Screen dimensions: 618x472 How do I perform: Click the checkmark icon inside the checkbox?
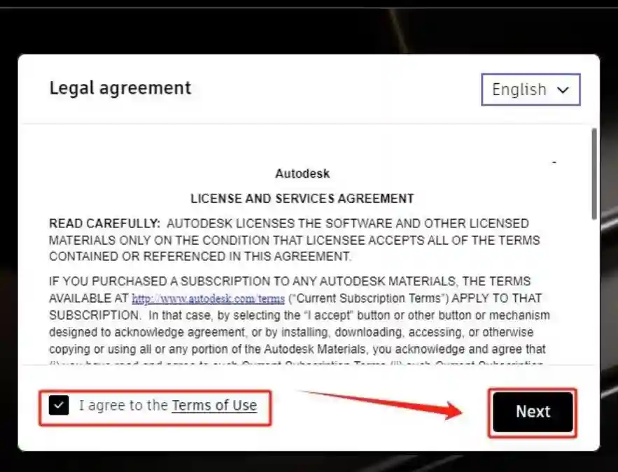tap(59, 406)
